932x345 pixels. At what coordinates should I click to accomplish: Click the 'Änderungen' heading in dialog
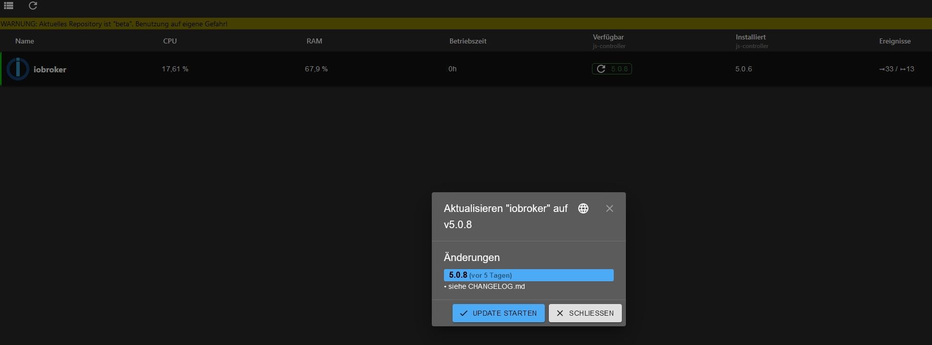(x=472, y=257)
